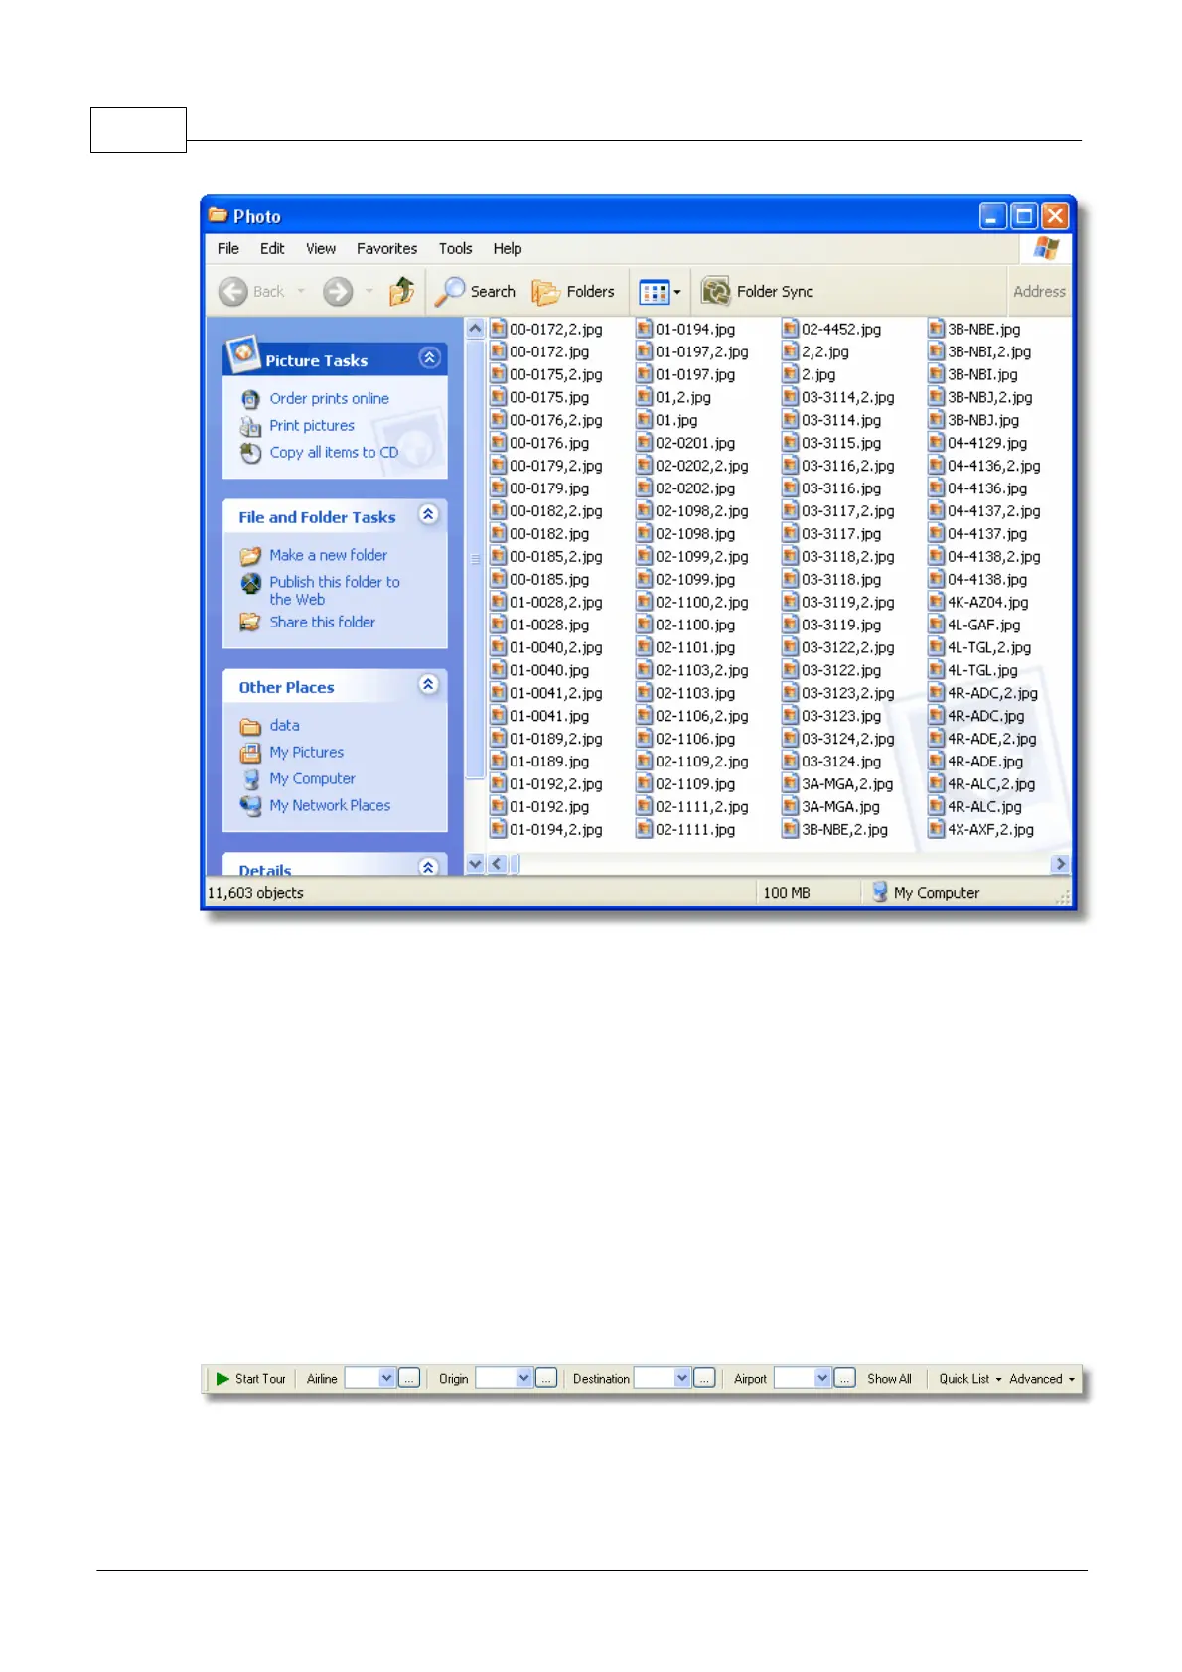Go up one folder level icon
Image resolution: width=1182 pixels, height=1672 pixels.
tap(402, 291)
